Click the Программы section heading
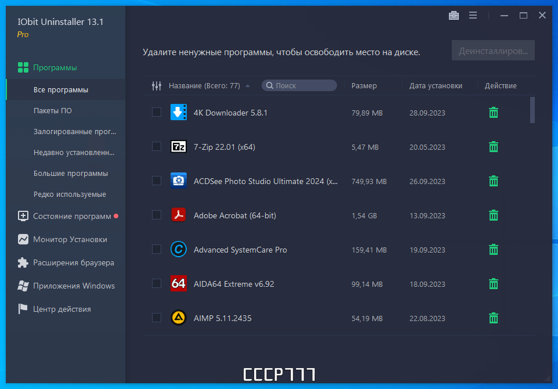Viewport: 558px width, 389px height. coord(55,67)
